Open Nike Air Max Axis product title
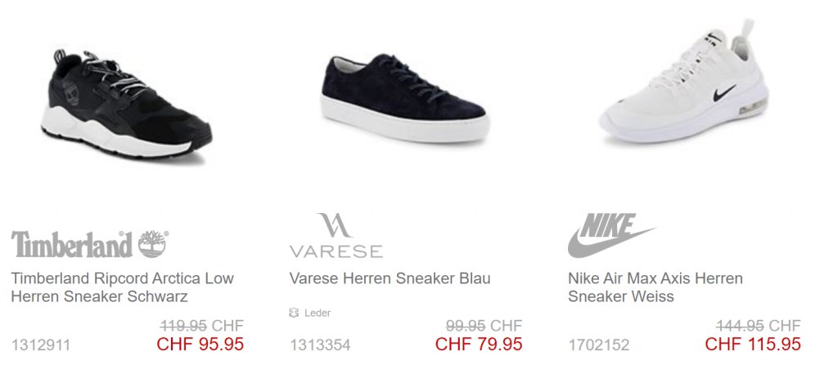The width and height of the screenshot is (838, 369). click(656, 287)
